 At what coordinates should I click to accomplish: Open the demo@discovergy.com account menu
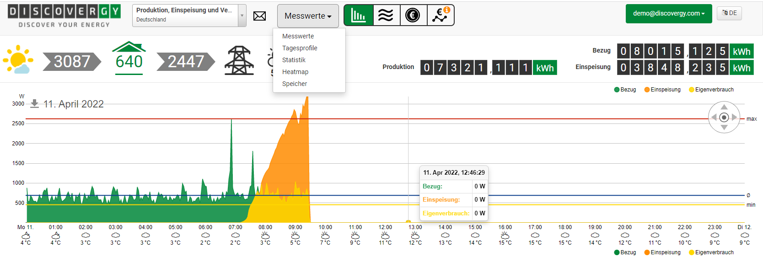tap(668, 14)
